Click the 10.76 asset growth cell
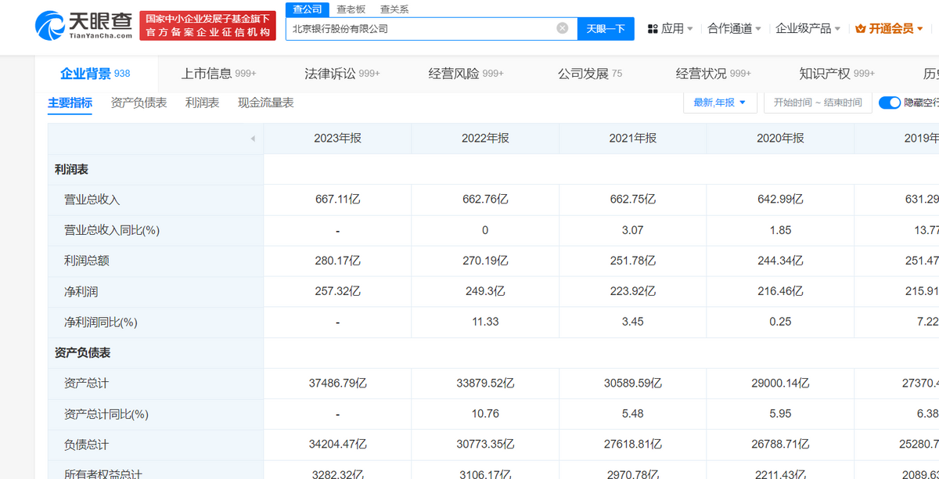Image resolution: width=939 pixels, height=479 pixels. click(x=485, y=414)
